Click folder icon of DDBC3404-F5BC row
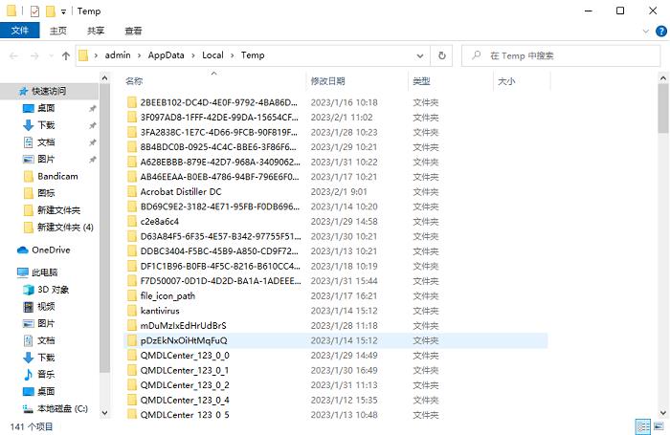Screen dimensions: 670x435 132,251
